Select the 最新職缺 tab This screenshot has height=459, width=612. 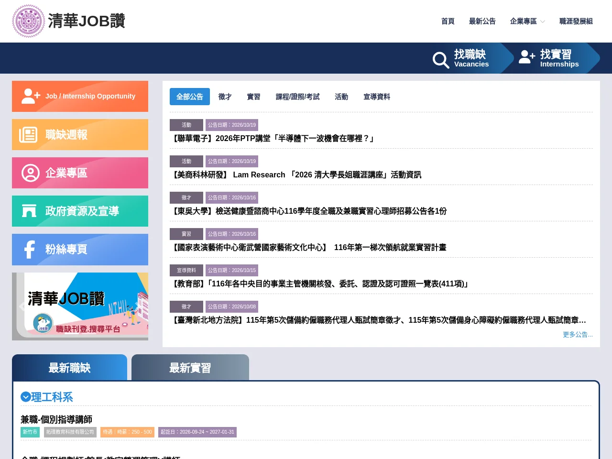point(70,368)
